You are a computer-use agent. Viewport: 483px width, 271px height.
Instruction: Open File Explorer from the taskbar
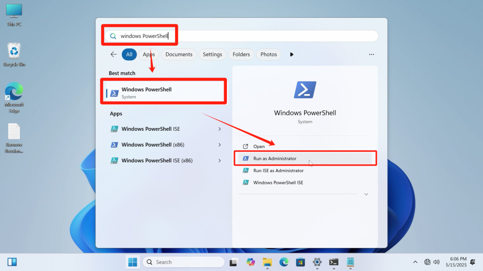coord(267,262)
